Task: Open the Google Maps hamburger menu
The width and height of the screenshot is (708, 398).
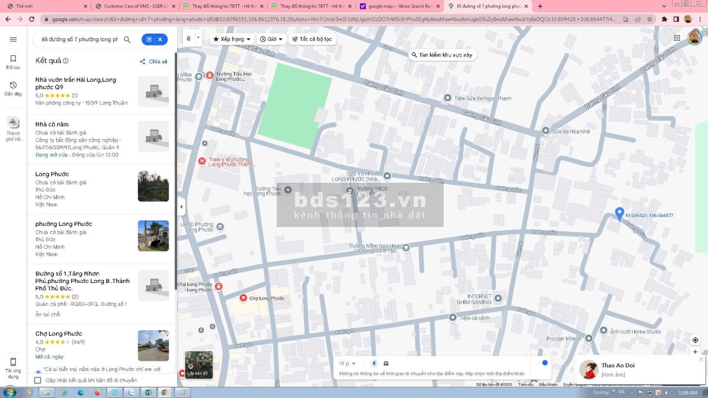Action: (x=13, y=40)
